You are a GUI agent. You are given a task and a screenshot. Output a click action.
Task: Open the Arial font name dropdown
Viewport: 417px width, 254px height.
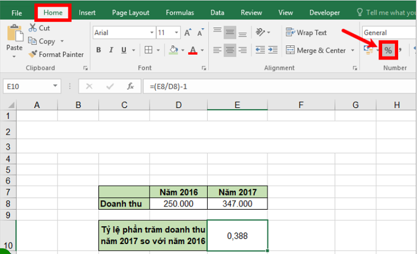[151, 33]
